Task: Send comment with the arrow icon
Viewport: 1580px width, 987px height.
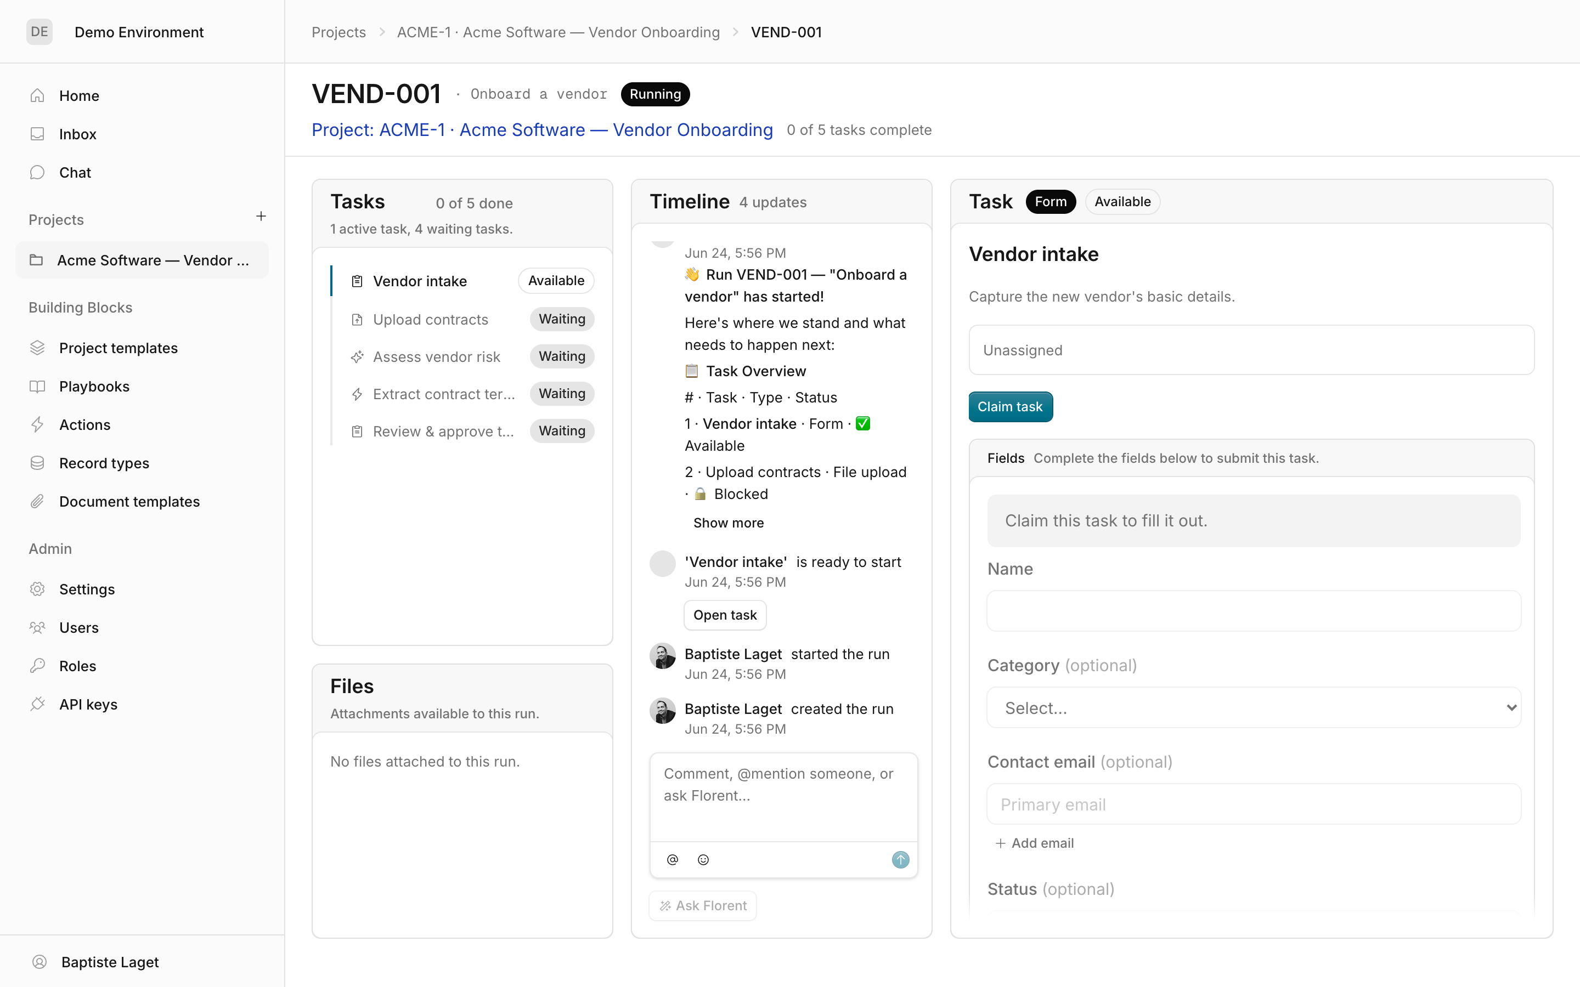Action: (900, 860)
